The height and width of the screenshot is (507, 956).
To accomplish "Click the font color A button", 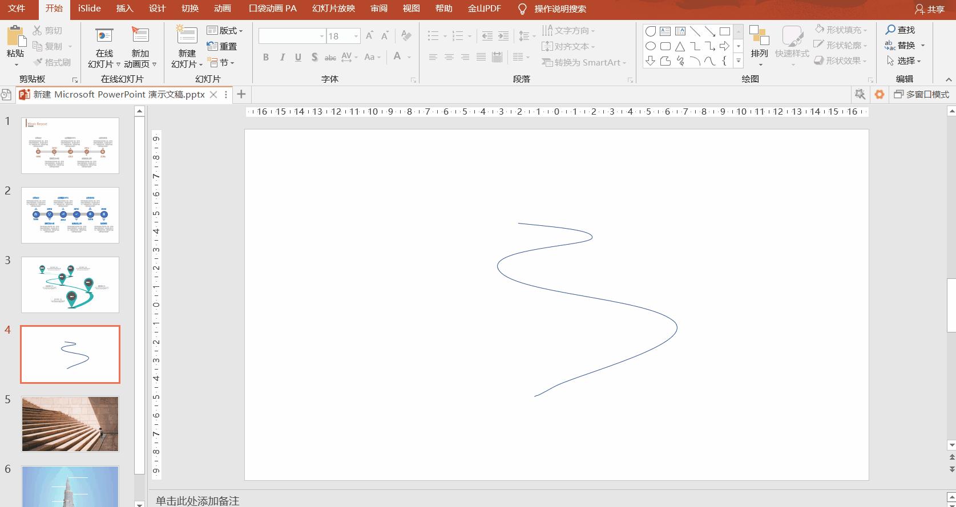I will point(397,56).
